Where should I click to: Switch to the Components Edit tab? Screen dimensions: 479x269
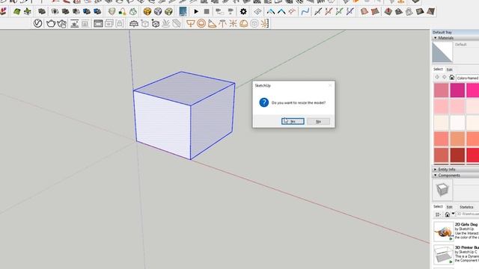[x=449, y=207]
